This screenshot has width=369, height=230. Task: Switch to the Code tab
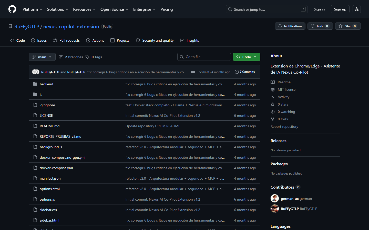tap(17, 40)
